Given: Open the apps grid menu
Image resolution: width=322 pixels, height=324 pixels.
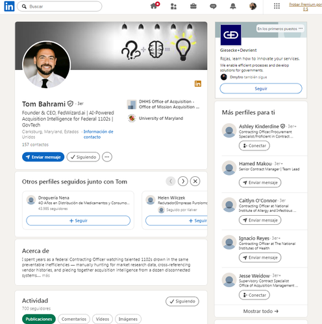Looking at the screenshot, I should pos(277,6).
